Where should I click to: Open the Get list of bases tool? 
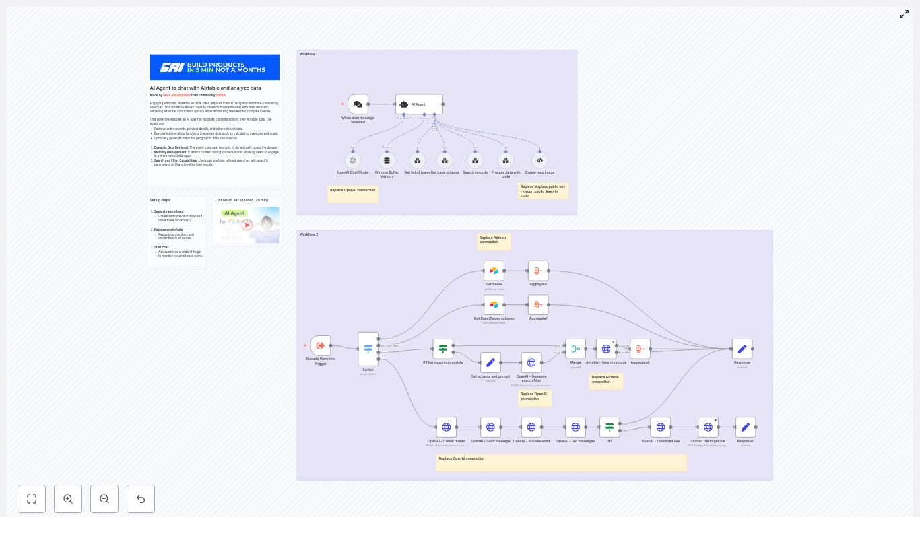(x=417, y=160)
